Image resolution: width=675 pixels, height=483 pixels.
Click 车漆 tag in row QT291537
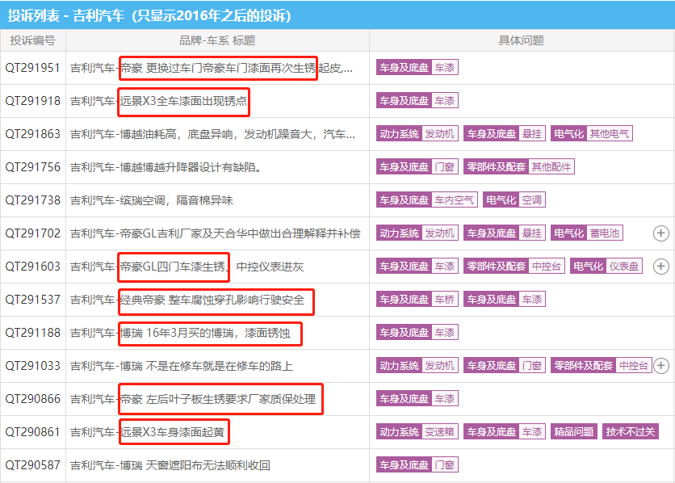click(x=532, y=300)
